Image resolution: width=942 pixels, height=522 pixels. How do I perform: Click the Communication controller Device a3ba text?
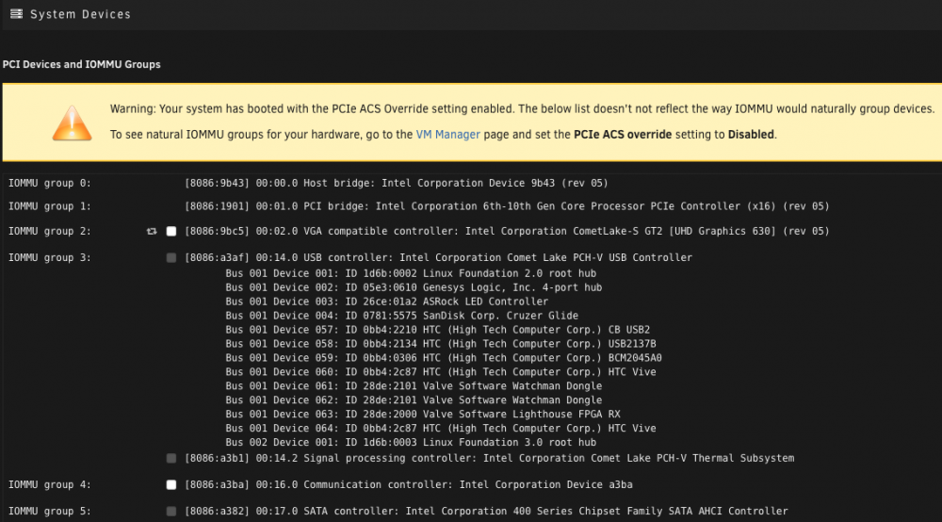409,484
